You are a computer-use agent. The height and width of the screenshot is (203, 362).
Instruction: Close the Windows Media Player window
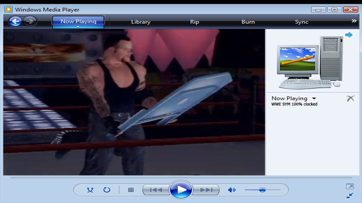coord(351,10)
